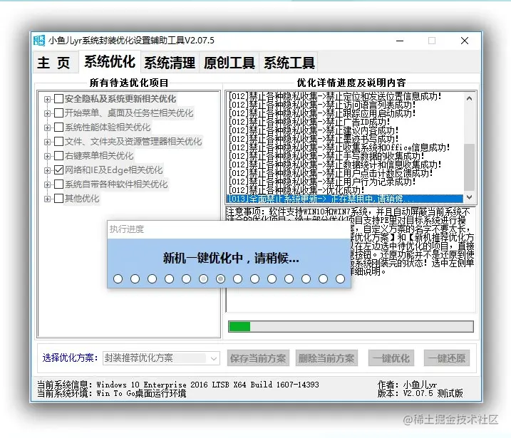Check 右键菜单相关优化 checkbox

58,156
